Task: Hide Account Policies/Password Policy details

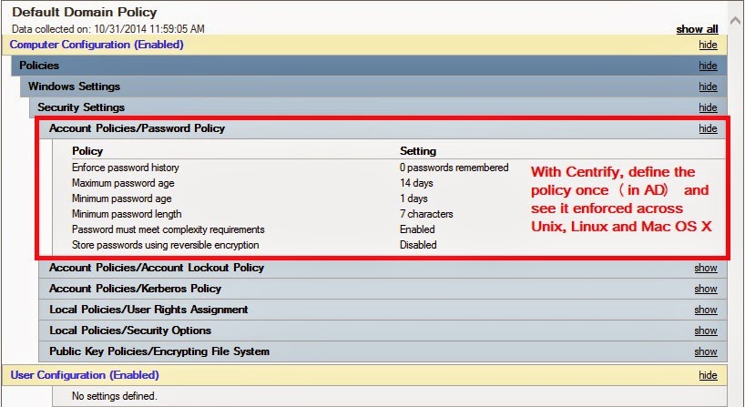Action: pos(708,128)
